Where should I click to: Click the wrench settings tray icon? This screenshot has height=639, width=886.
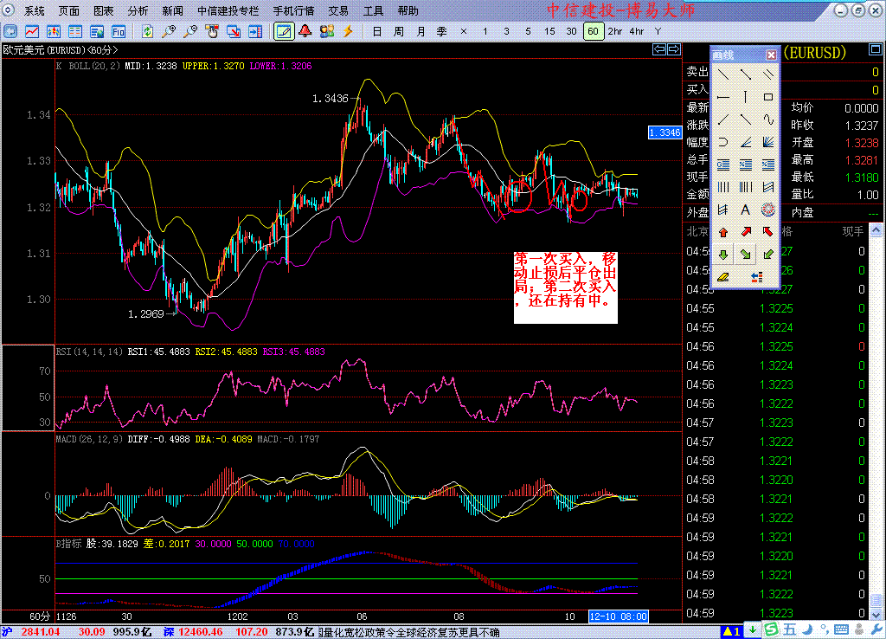(877, 629)
